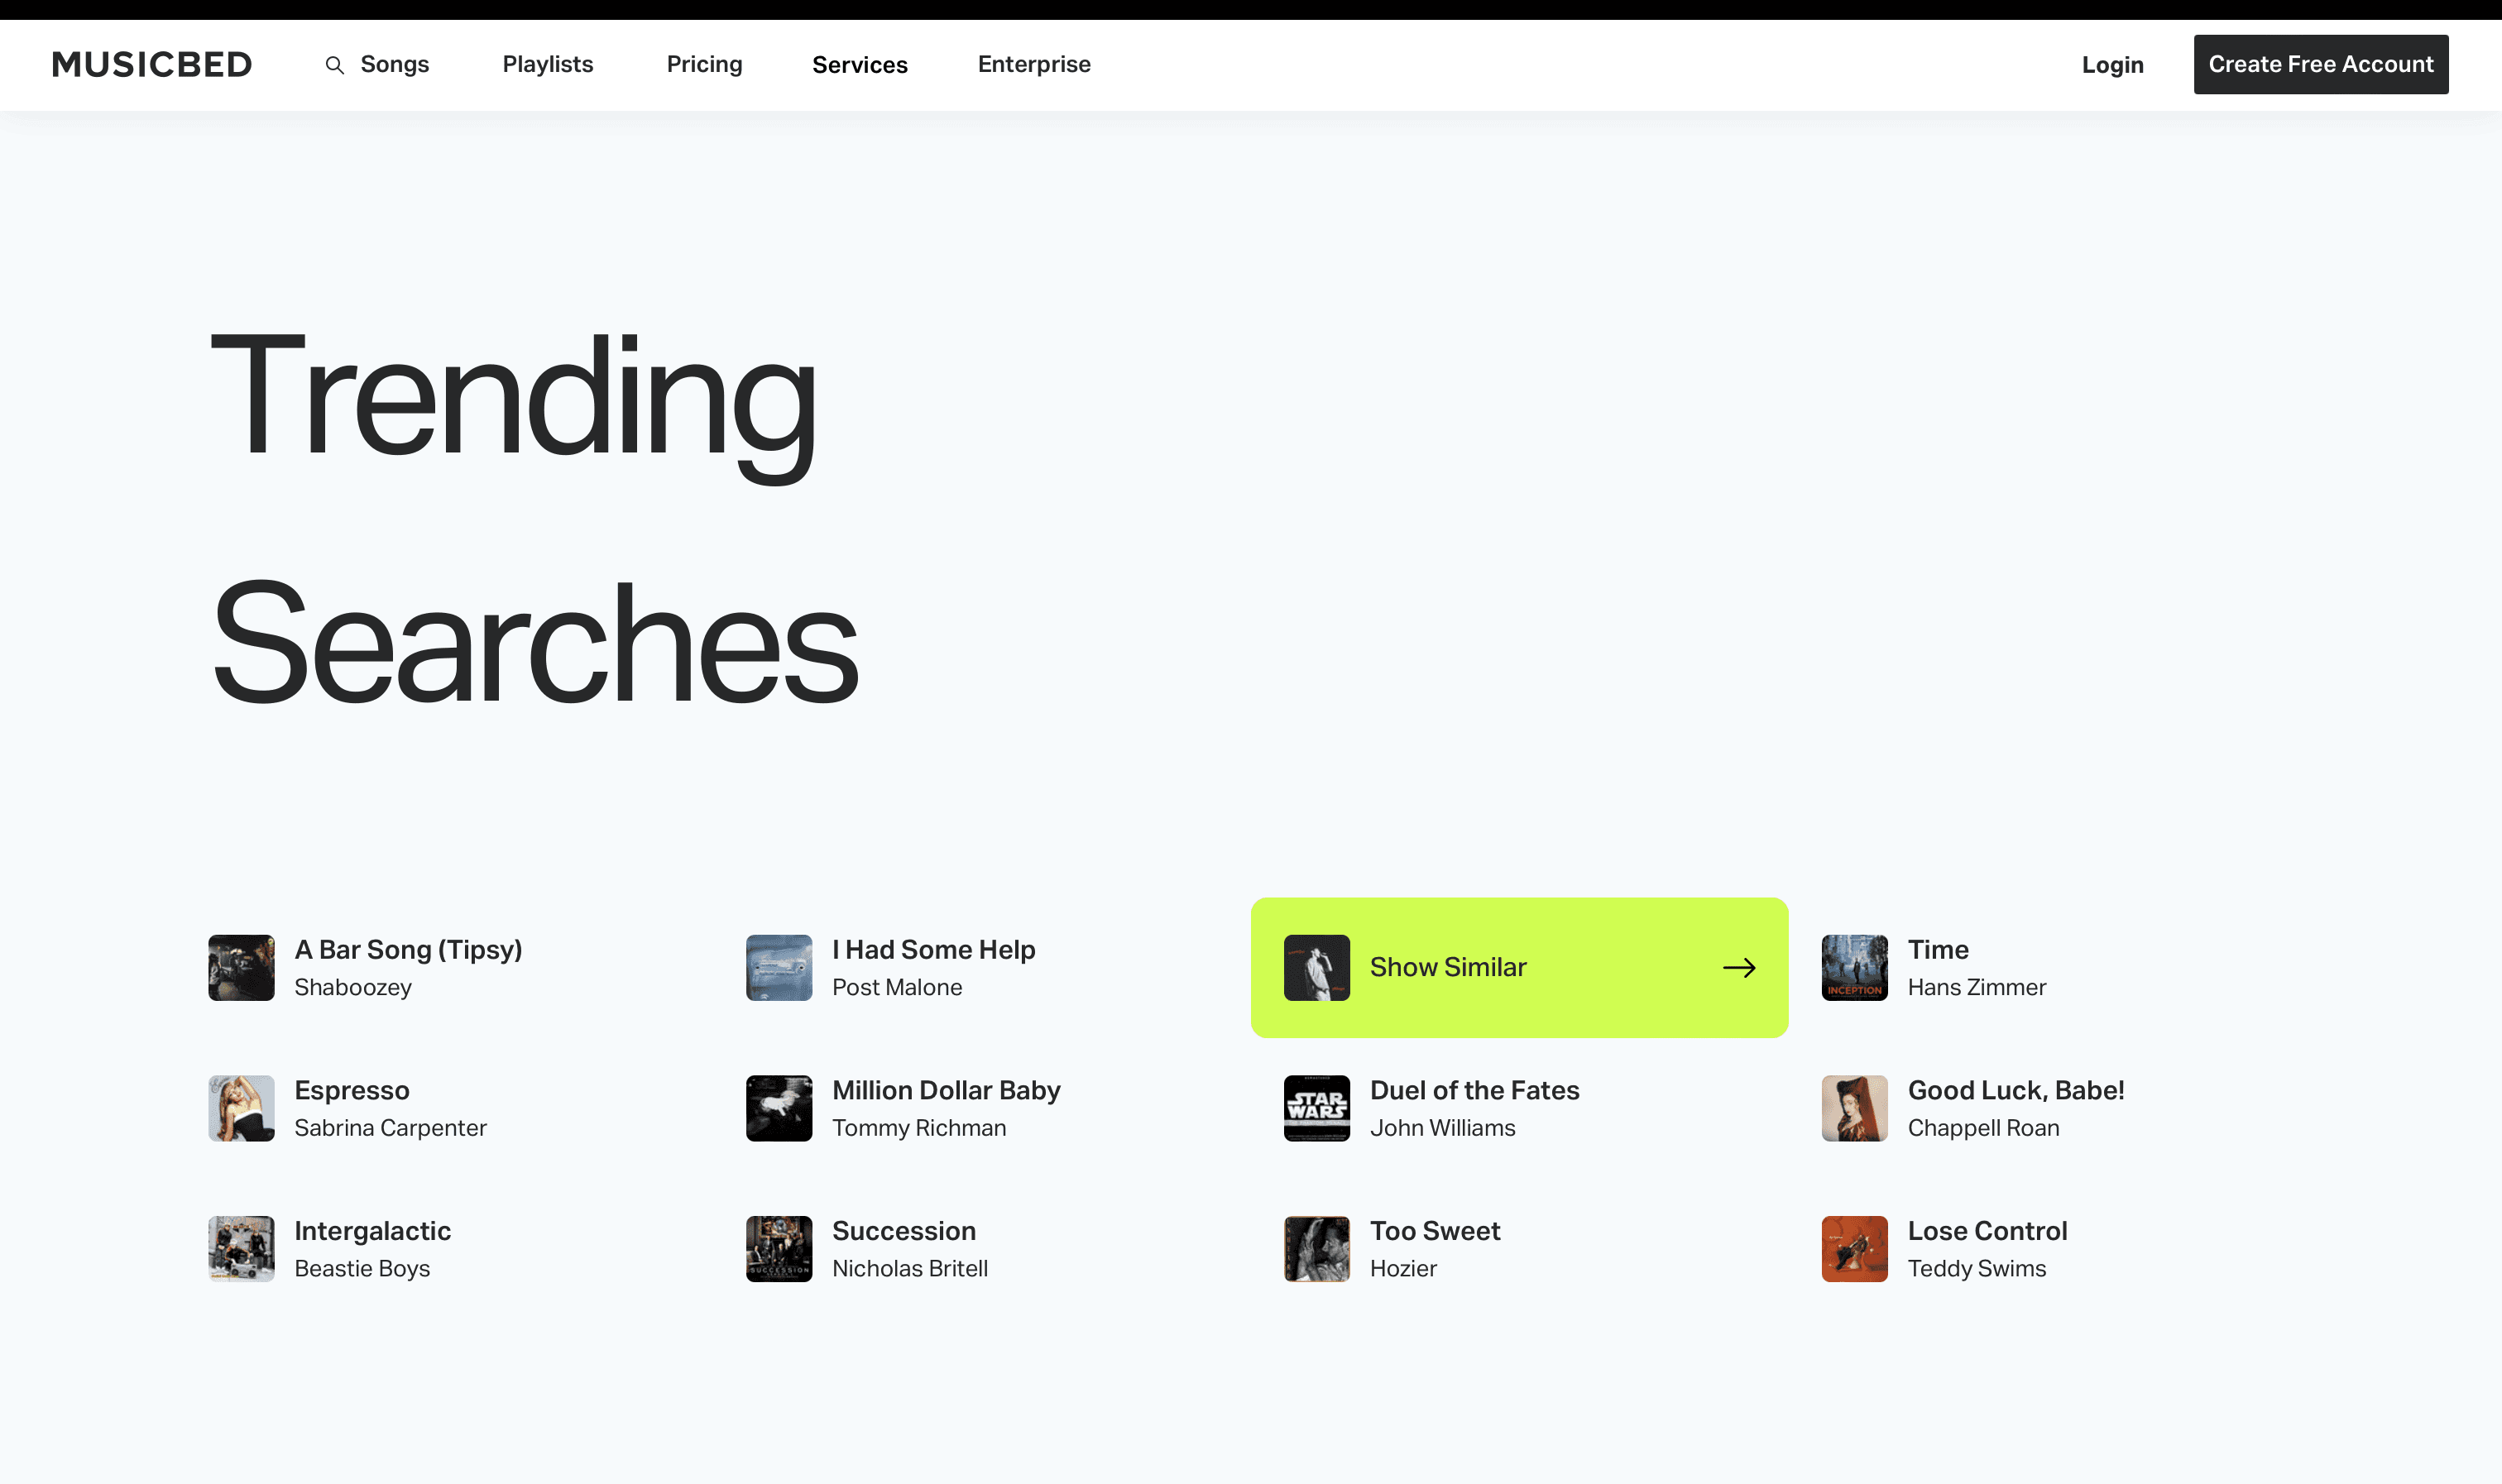Open Duel of the Fates search

pos(1475,1090)
